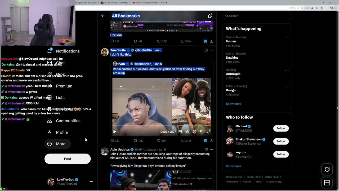Open a new browser tab
This screenshot has height=191, width=339.
click(x=166, y=3)
